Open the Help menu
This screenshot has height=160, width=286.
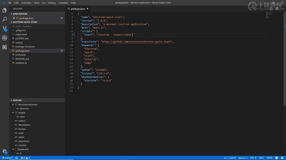point(73,3)
